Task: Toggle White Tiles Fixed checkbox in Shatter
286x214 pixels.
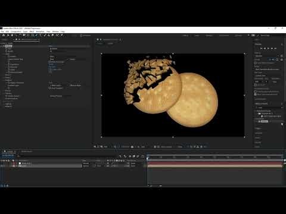Action: pyautogui.click(x=50, y=62)
